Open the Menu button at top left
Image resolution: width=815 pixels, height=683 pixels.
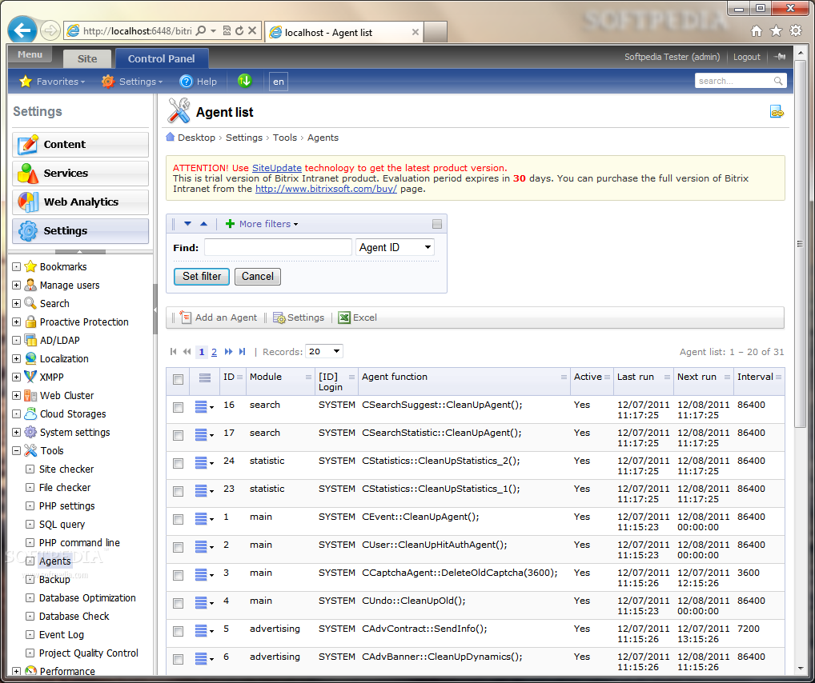pyautogui.click(x=30, y=54)
